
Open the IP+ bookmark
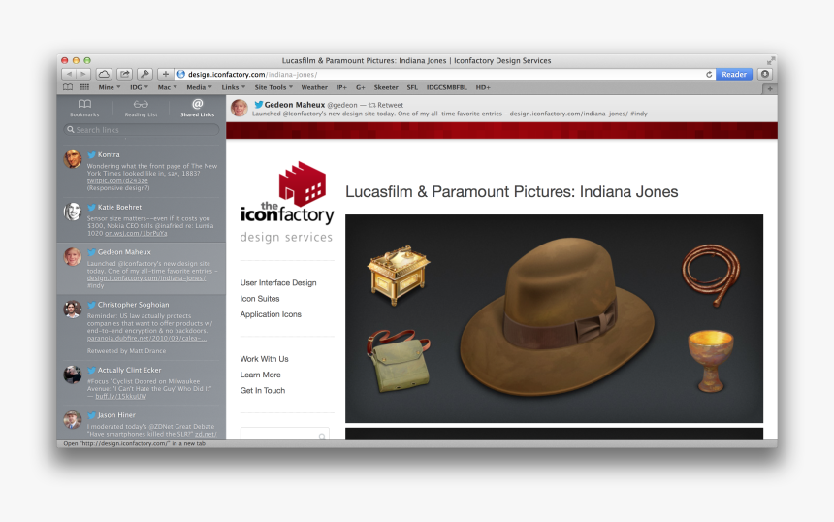pyautogui.click(x=341, y=87)
